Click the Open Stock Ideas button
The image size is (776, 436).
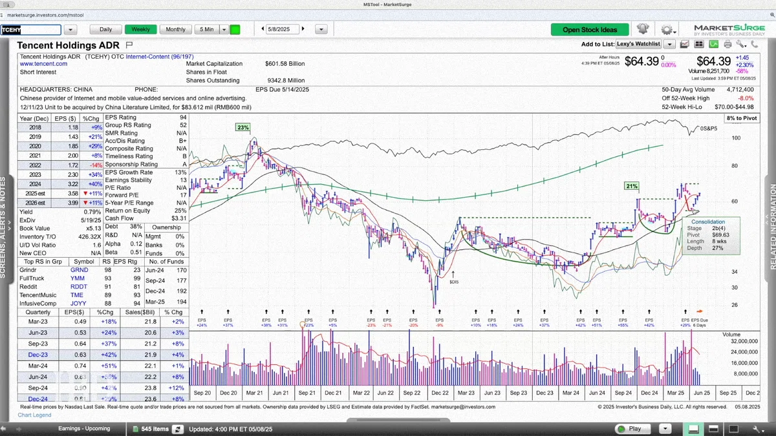[590, 29]
